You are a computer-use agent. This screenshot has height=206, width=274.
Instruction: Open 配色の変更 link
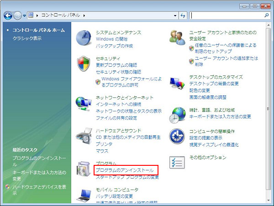coord(200,90)
